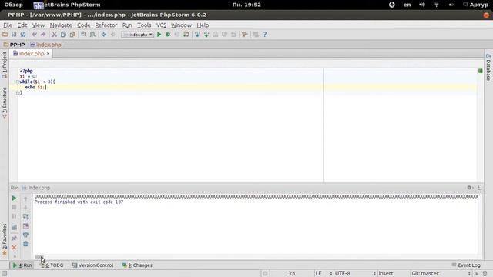This screenshot has height=277, width=493.
Task: Toggle the Favorites side panel
Action: point(5,239)
